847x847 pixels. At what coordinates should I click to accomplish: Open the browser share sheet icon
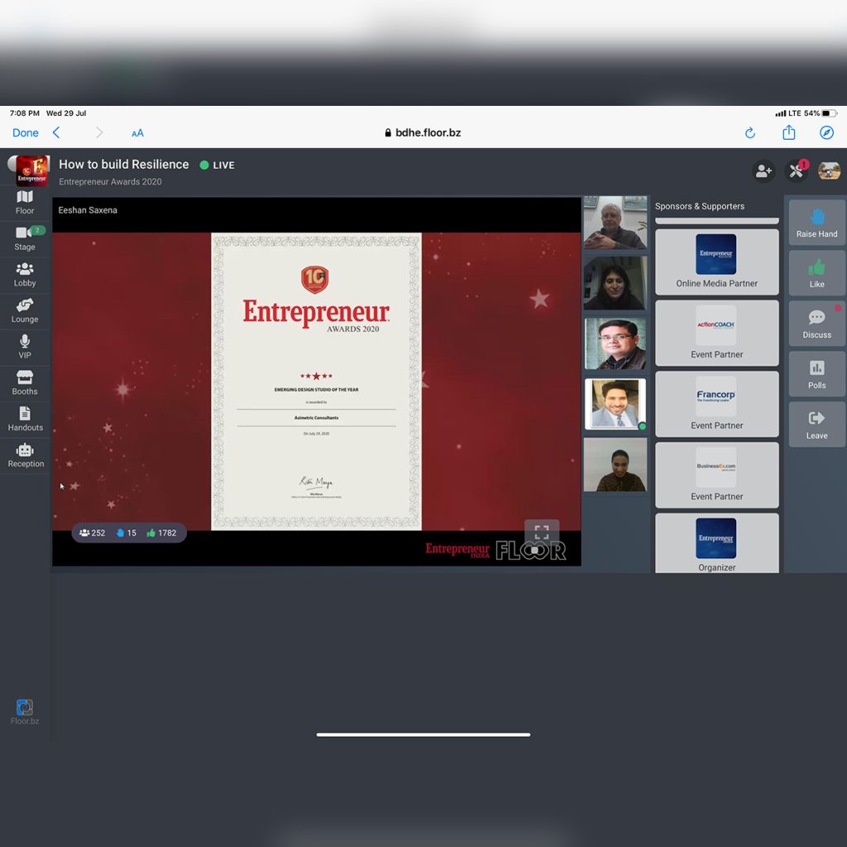tap(788, 132)
